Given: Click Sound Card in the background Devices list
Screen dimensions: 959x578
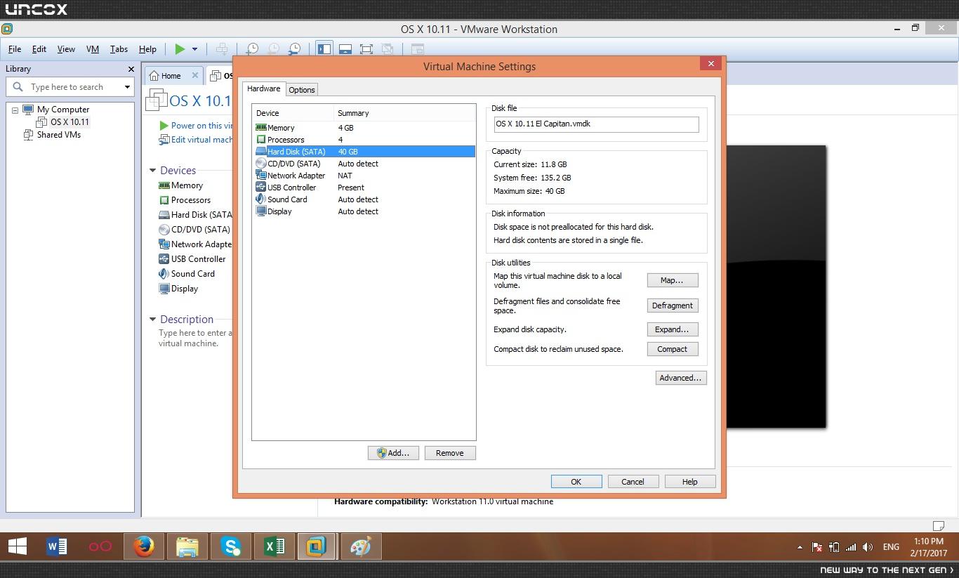Looking at the screenshot, I should pyautogui.click(x=193, y=274).
